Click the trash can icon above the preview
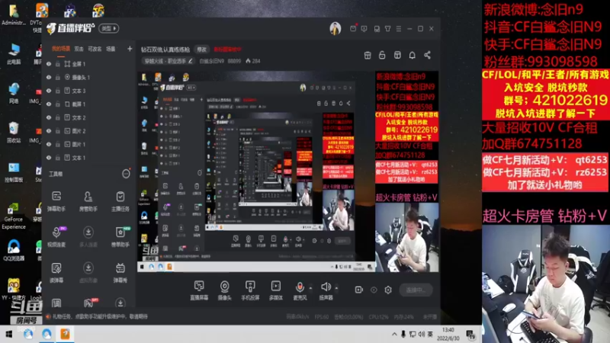 [368, 55]
